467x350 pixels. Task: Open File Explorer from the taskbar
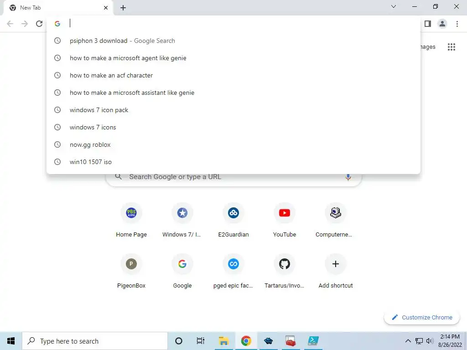[223, 341]
